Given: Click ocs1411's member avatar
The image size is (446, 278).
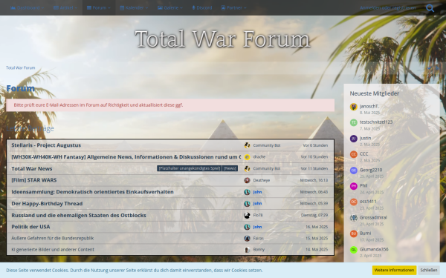Looking at the screenshot, I should pos(354,202).
